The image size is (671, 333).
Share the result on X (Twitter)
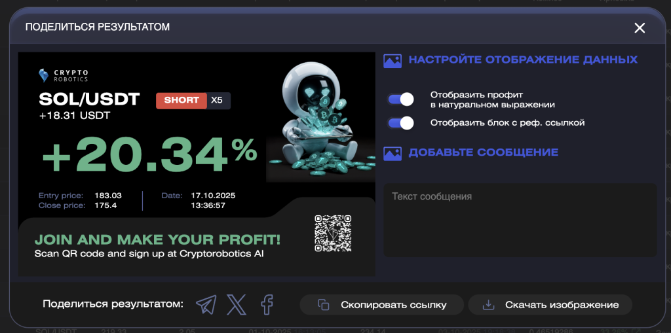237,304
